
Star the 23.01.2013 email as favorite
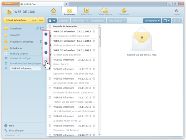click(x=94, y=31)
